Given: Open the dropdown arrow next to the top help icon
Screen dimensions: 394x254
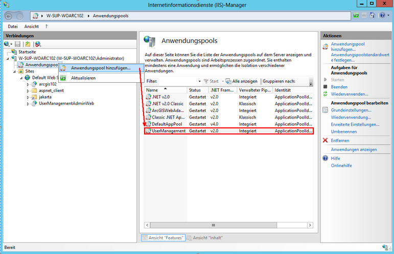Looking at the screenshot, I should 388,15.
